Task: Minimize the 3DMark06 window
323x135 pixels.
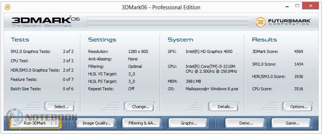Action: click(x=287, y=6)
